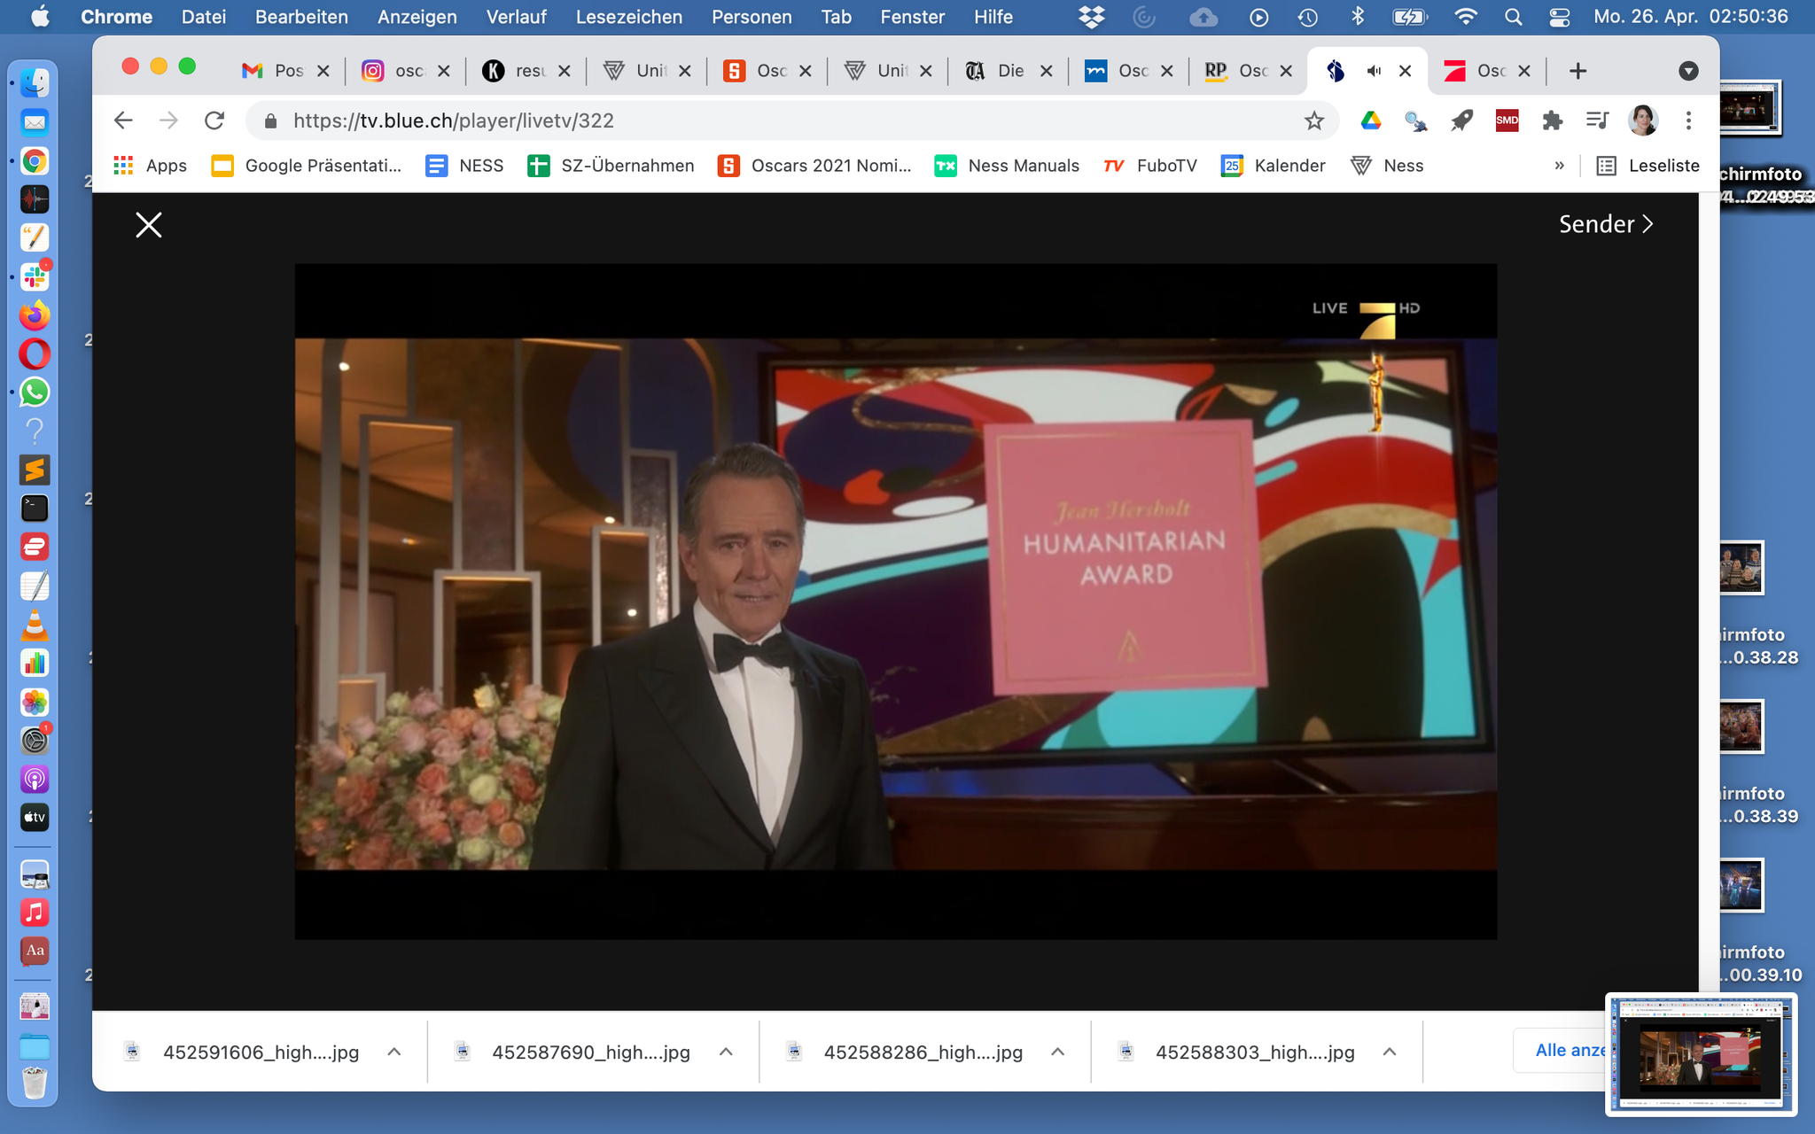
Task: Click the address bar URL field
Action: click(780, 120)
